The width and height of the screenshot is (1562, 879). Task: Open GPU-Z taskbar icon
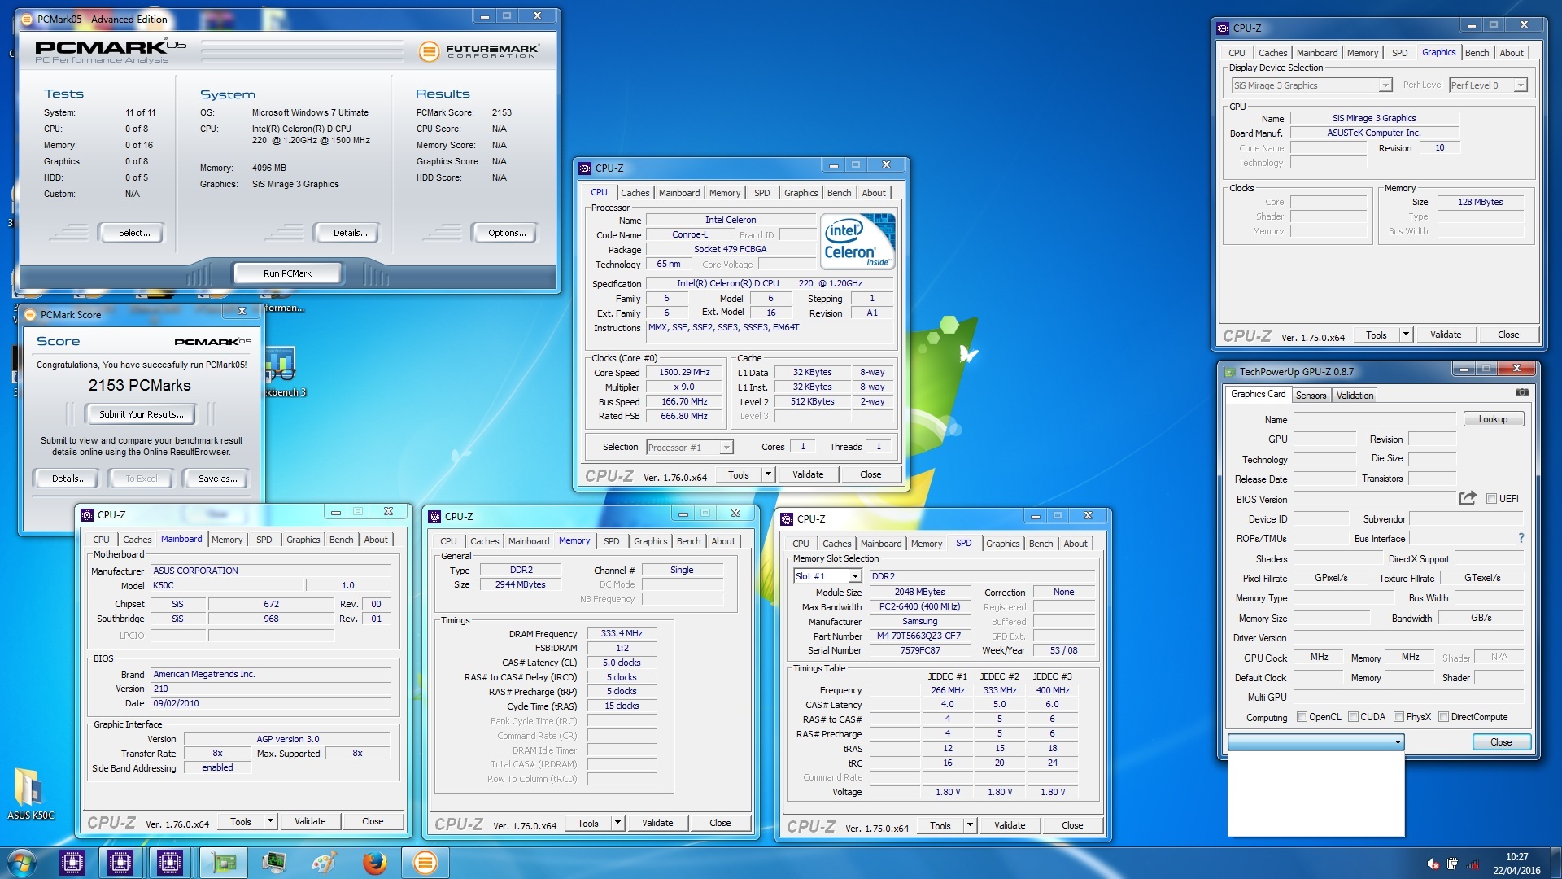pyautogui.click(x=224, y=863)
